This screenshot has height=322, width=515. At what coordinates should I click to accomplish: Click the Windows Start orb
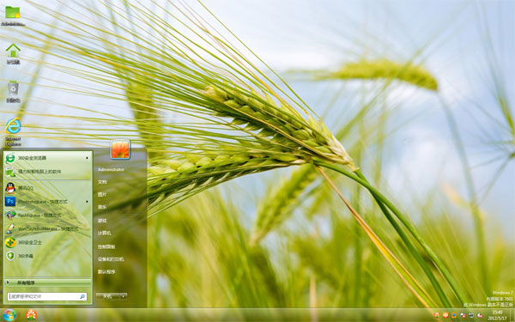pos(9,315)
